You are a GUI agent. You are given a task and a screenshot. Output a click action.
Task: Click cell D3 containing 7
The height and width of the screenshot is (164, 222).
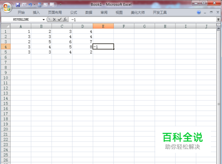click(83, 42)
